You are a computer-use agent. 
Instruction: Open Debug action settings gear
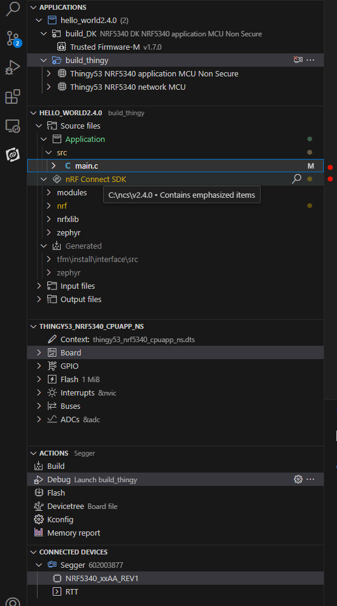coord(298,479)
